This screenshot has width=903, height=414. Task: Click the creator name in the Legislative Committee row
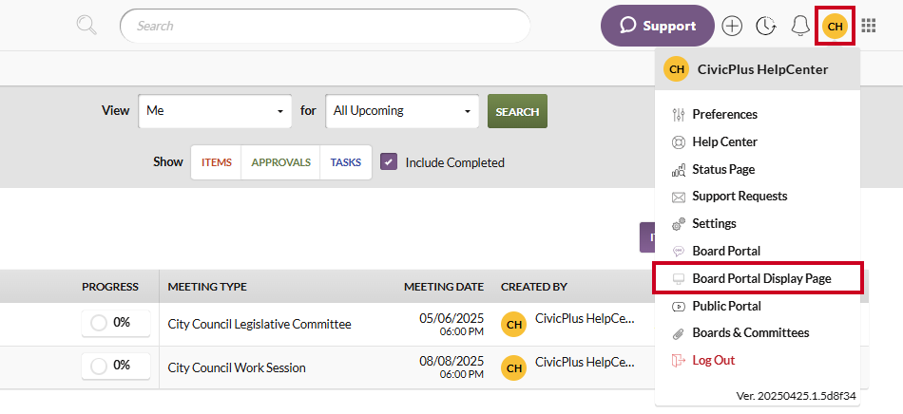point(585,318)
